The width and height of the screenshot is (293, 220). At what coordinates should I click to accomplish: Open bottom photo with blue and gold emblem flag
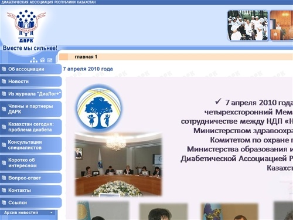(x=230, y=212)
